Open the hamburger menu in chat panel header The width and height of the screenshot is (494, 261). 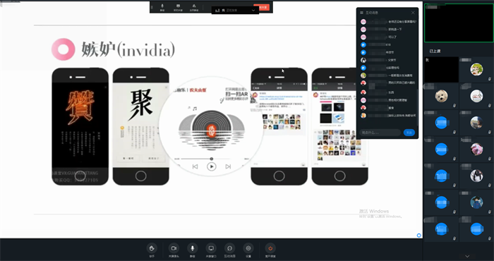click(361, 13)
